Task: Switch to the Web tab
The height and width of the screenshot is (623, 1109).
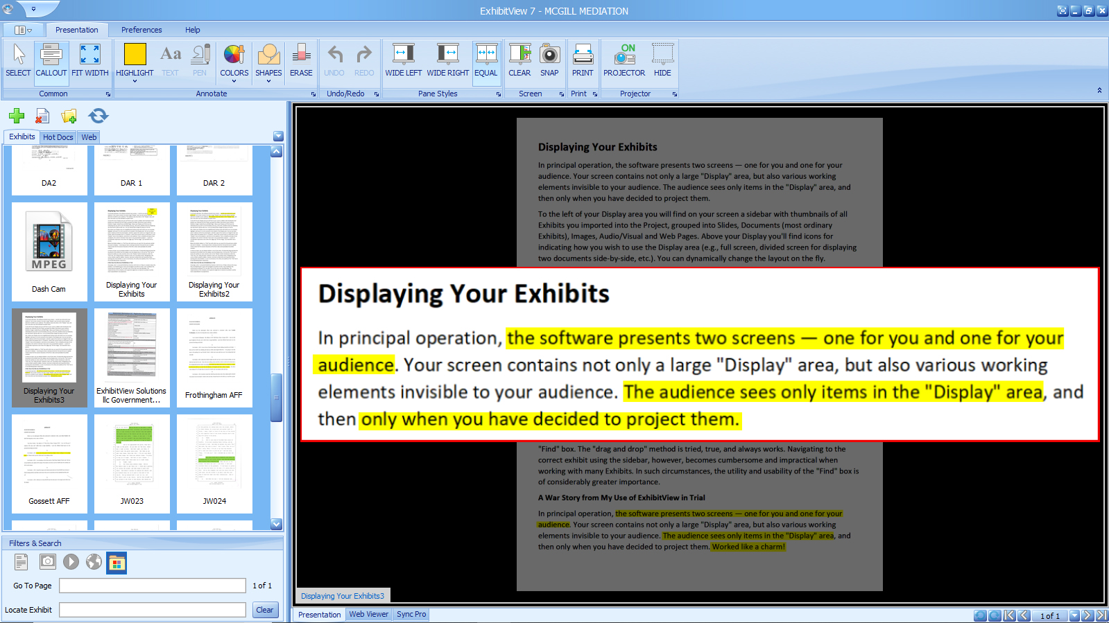Action: (89, 137)
